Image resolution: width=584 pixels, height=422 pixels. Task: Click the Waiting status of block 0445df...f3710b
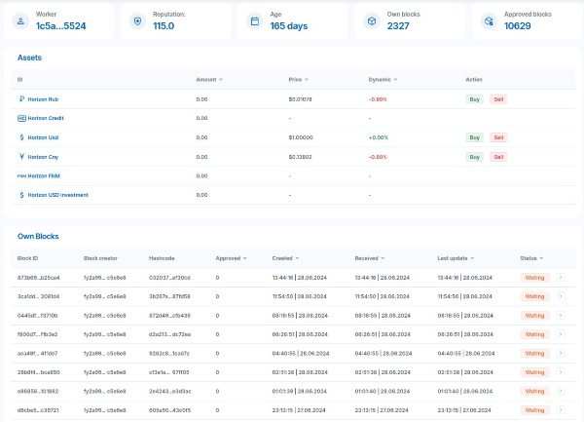click(x=535, y=315)
